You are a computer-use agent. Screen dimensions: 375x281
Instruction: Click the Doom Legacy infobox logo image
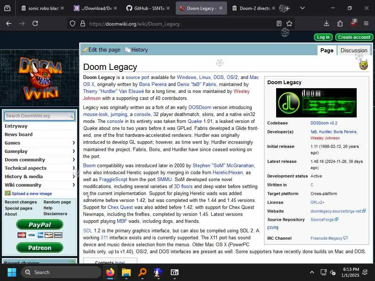(x=316, y=103)
